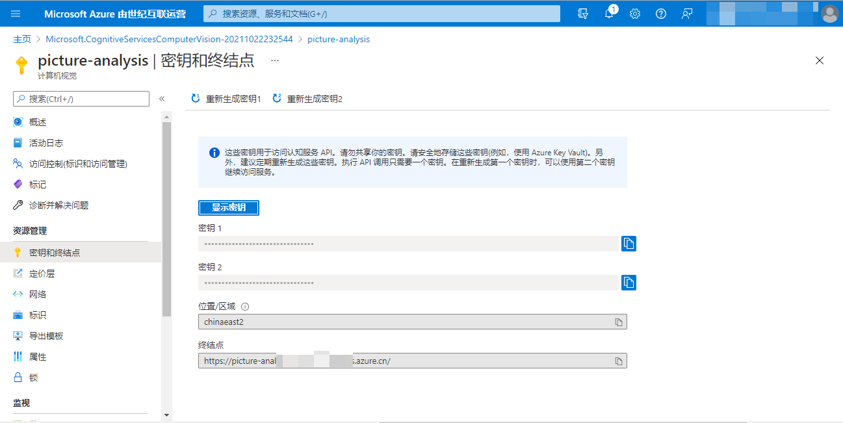
Task: Open the help question mark
Action: point(661,14)
